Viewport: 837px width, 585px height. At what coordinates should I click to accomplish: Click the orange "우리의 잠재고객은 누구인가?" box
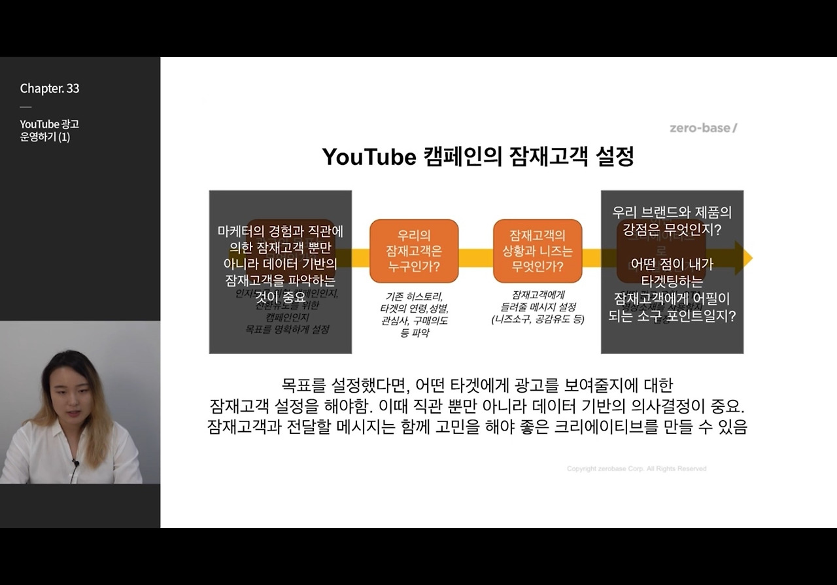[x=414, y=251]
